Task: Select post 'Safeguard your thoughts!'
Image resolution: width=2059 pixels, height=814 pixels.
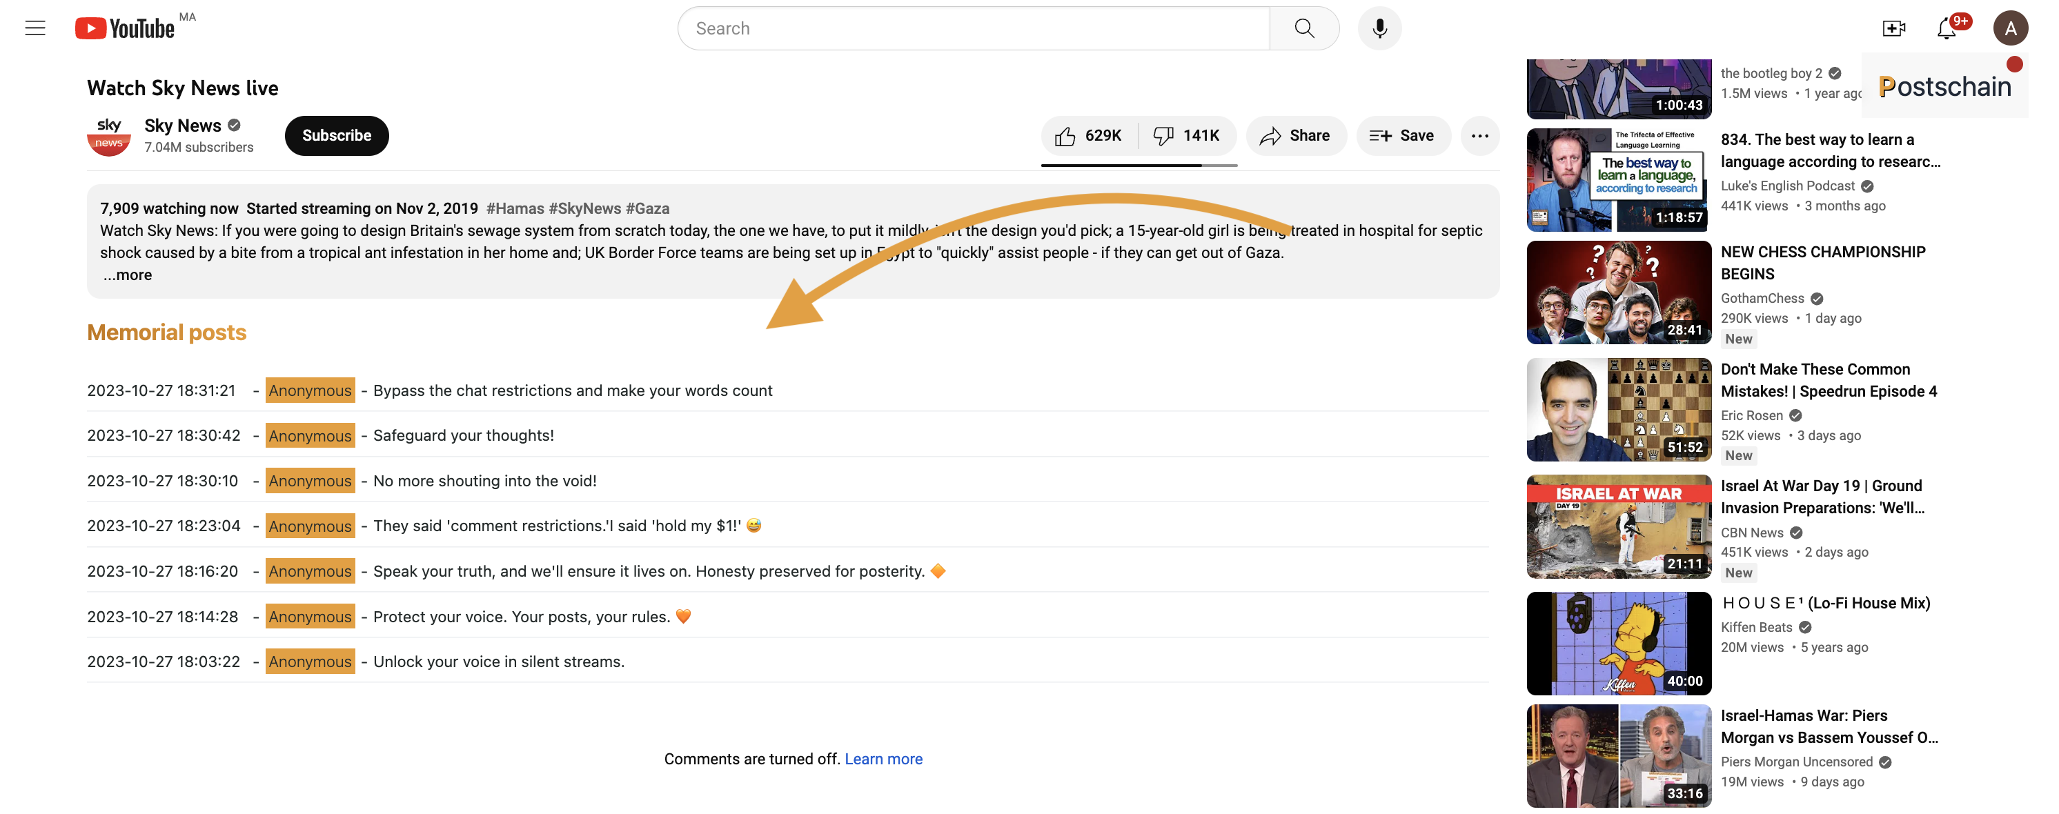Action: click(x=464, y=435)
